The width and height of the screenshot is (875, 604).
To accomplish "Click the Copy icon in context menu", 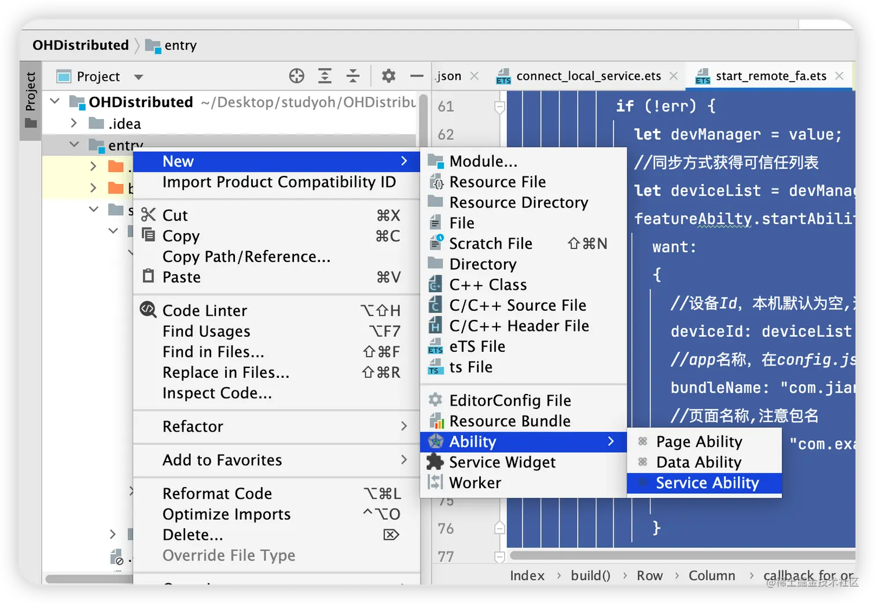I will pos(149,234).
